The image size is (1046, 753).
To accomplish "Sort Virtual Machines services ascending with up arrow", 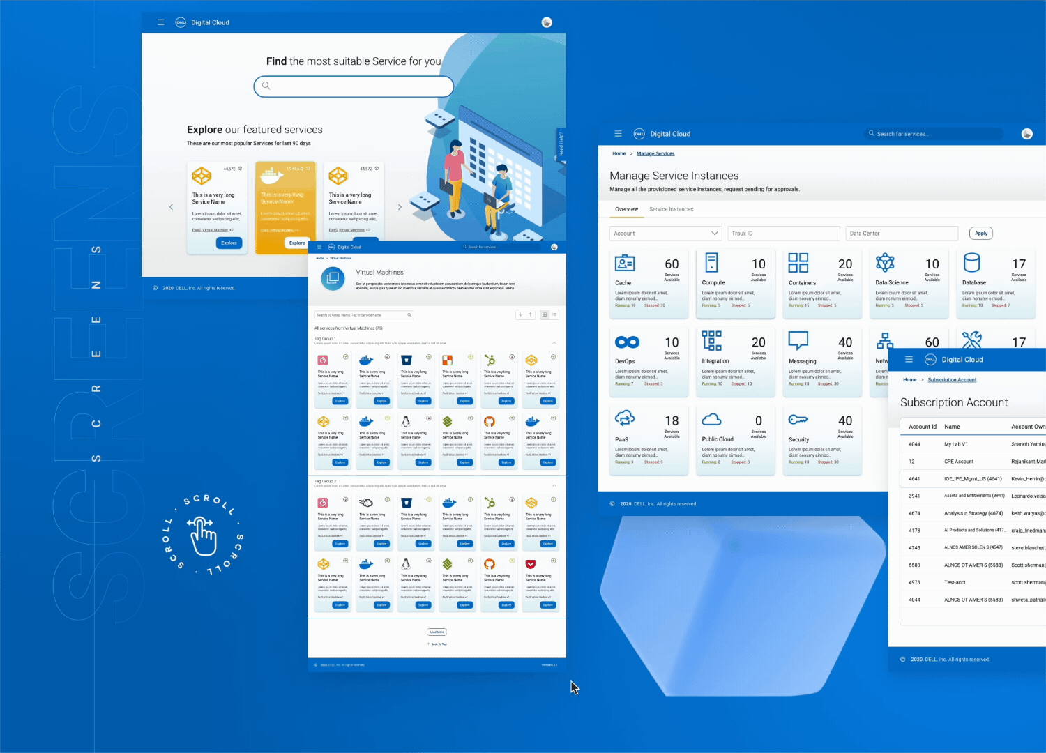I will tap(530, 315).
